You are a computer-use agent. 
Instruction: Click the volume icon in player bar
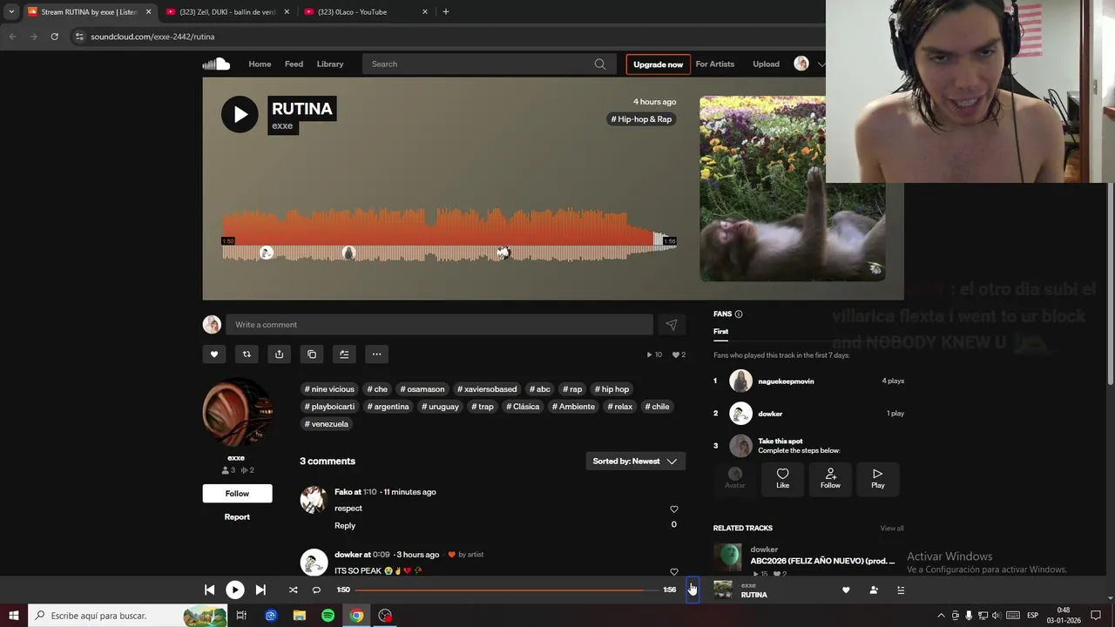click(x=692, y=590)
